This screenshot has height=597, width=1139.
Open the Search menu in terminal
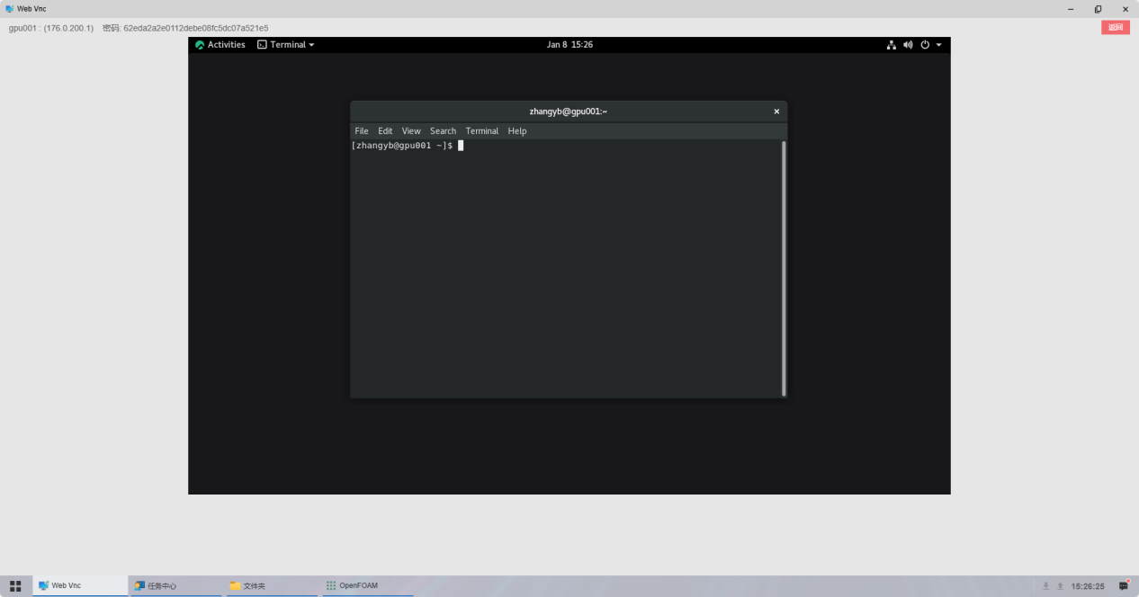[443, 131]
